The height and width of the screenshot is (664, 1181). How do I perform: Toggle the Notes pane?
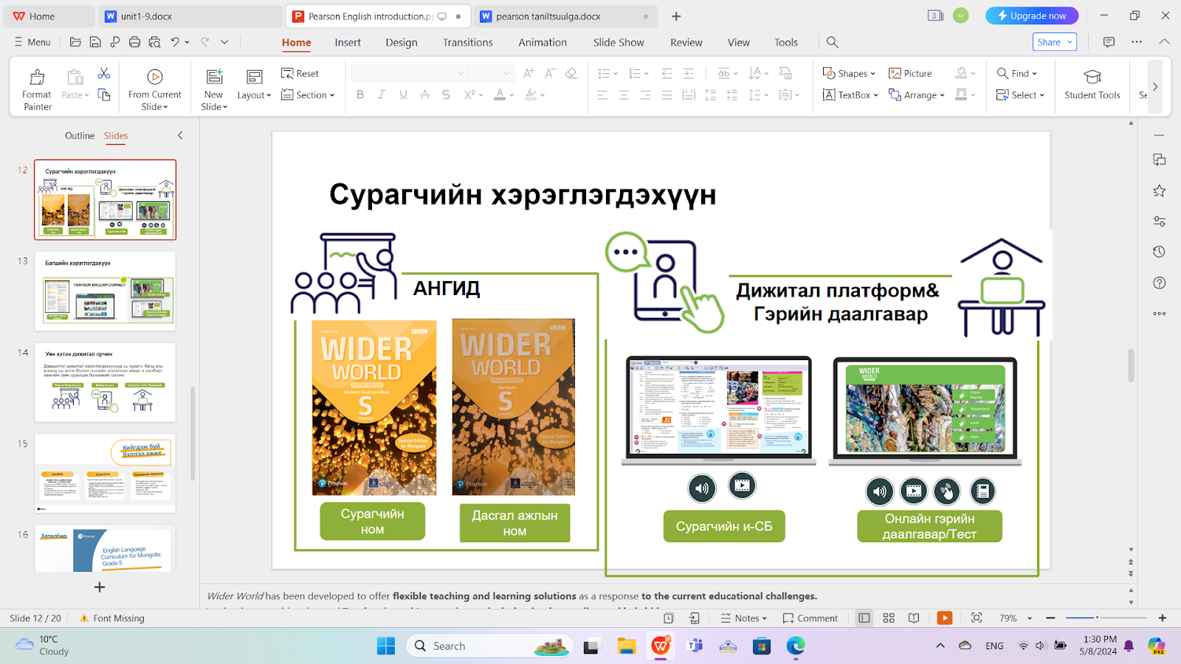pyautogui.click(x=744, y=618)
